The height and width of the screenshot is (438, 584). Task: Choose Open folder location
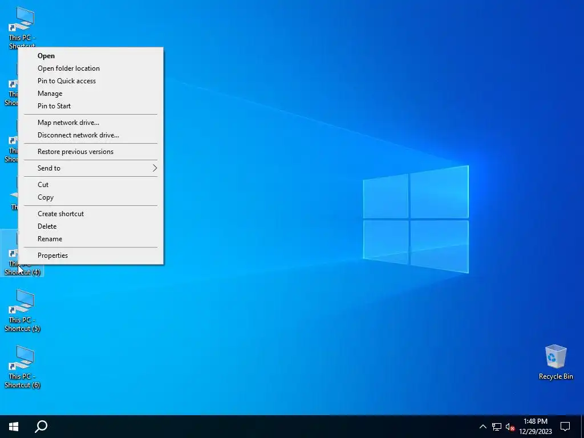pyautogui.click(x=91, y=68)
